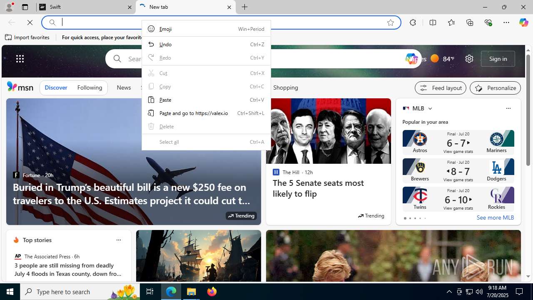Click the network tray icon
533x300 pixels.
[469, 292]
